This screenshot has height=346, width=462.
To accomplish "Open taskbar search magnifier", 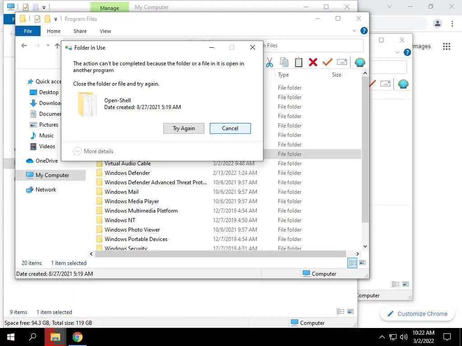I will coord(32,337).
